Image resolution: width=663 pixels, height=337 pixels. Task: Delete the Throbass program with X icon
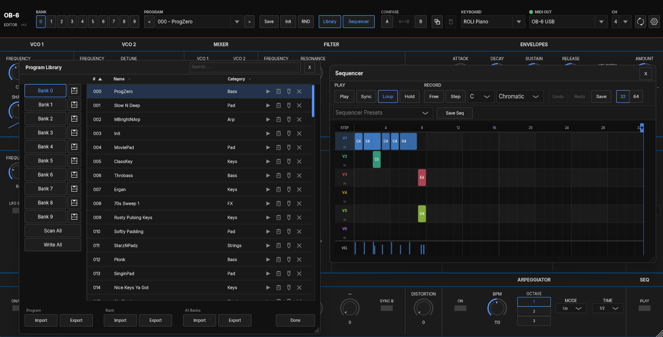299,175
